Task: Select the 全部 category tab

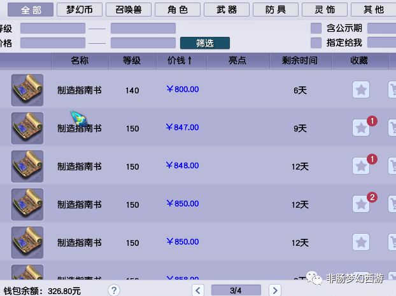Action: 31,10
